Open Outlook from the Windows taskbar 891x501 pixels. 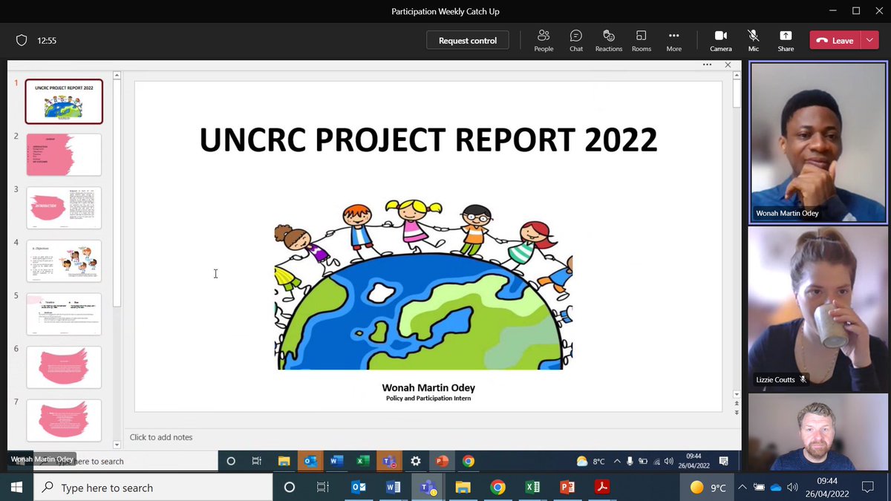click(358, 488)
